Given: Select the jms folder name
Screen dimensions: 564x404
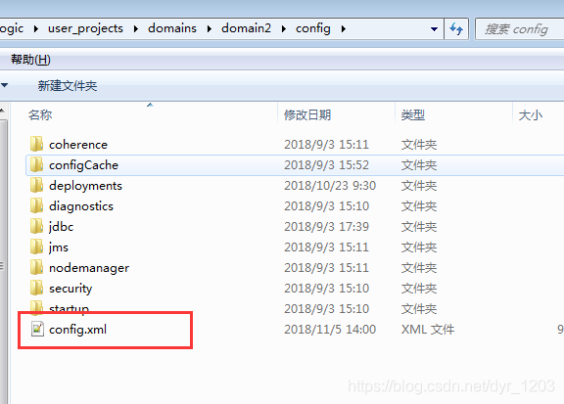Looking at the screenshot, I should pos(59,247).
